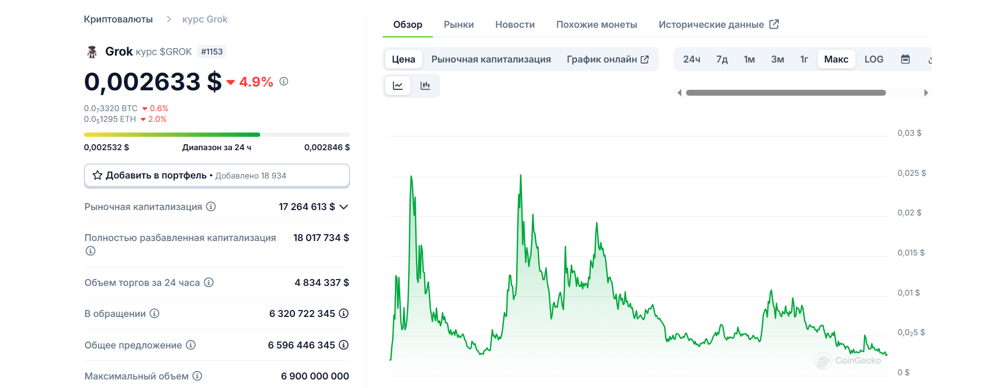Toggle LOG scale on the chart

[x=874, y=59]
